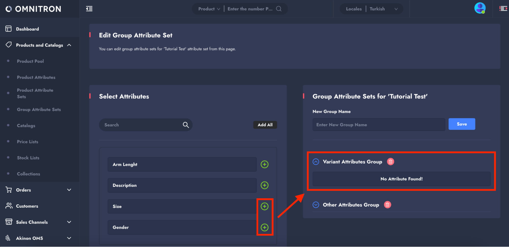This screenshot has width=509, height=247.
Task: Toggle the right side panel icon
Action: pos(503,9)
